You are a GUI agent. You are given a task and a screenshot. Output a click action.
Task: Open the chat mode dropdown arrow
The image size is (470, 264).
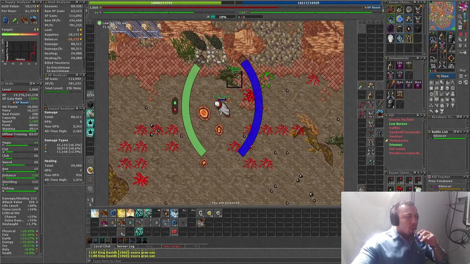click(x=89, y=261)
